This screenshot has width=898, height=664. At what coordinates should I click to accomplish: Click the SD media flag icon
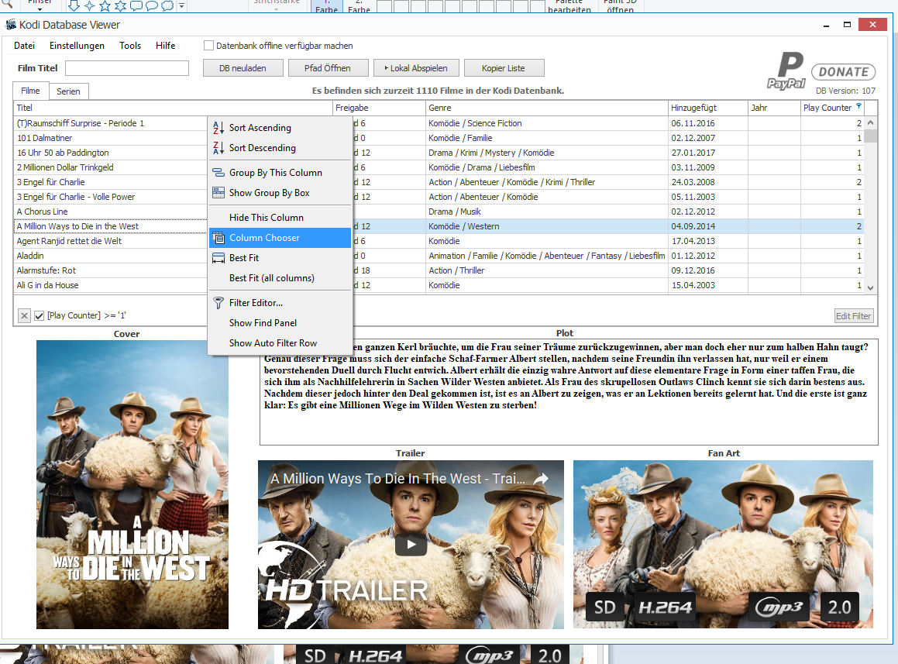click(x=605, y=607)
